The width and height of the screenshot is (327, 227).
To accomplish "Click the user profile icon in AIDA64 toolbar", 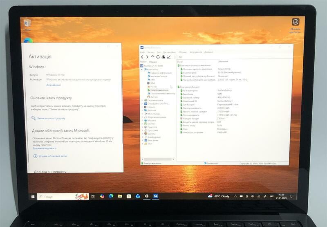I will [x=163, y=57].
